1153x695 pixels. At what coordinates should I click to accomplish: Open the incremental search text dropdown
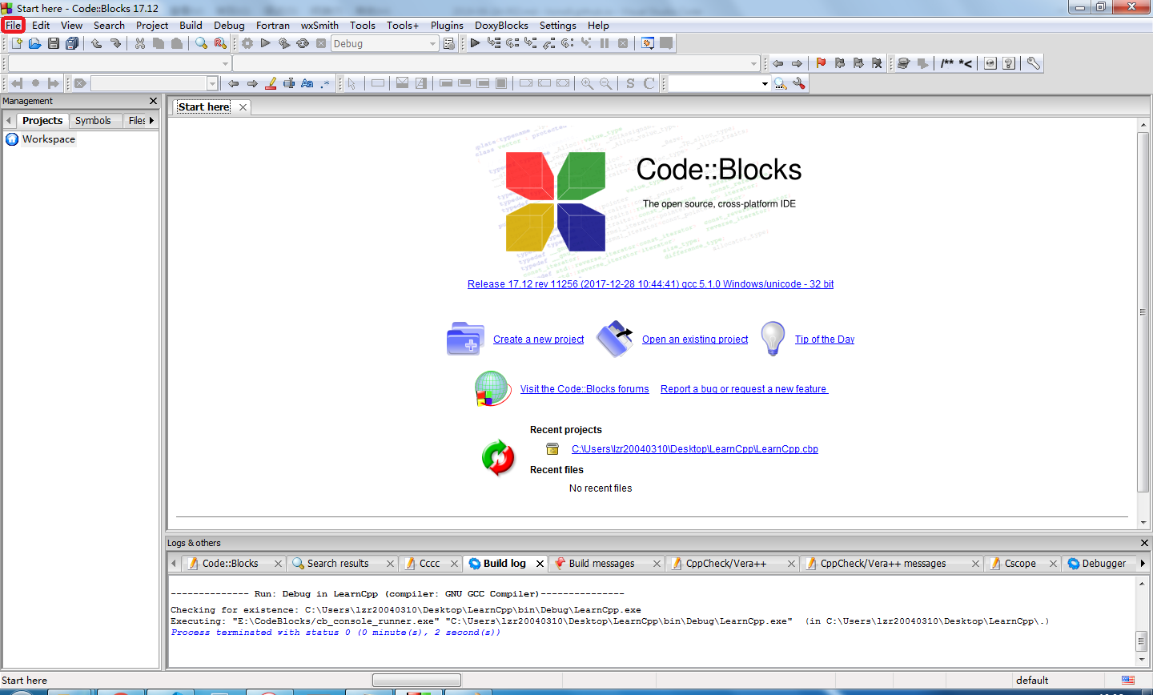point(212,83)
